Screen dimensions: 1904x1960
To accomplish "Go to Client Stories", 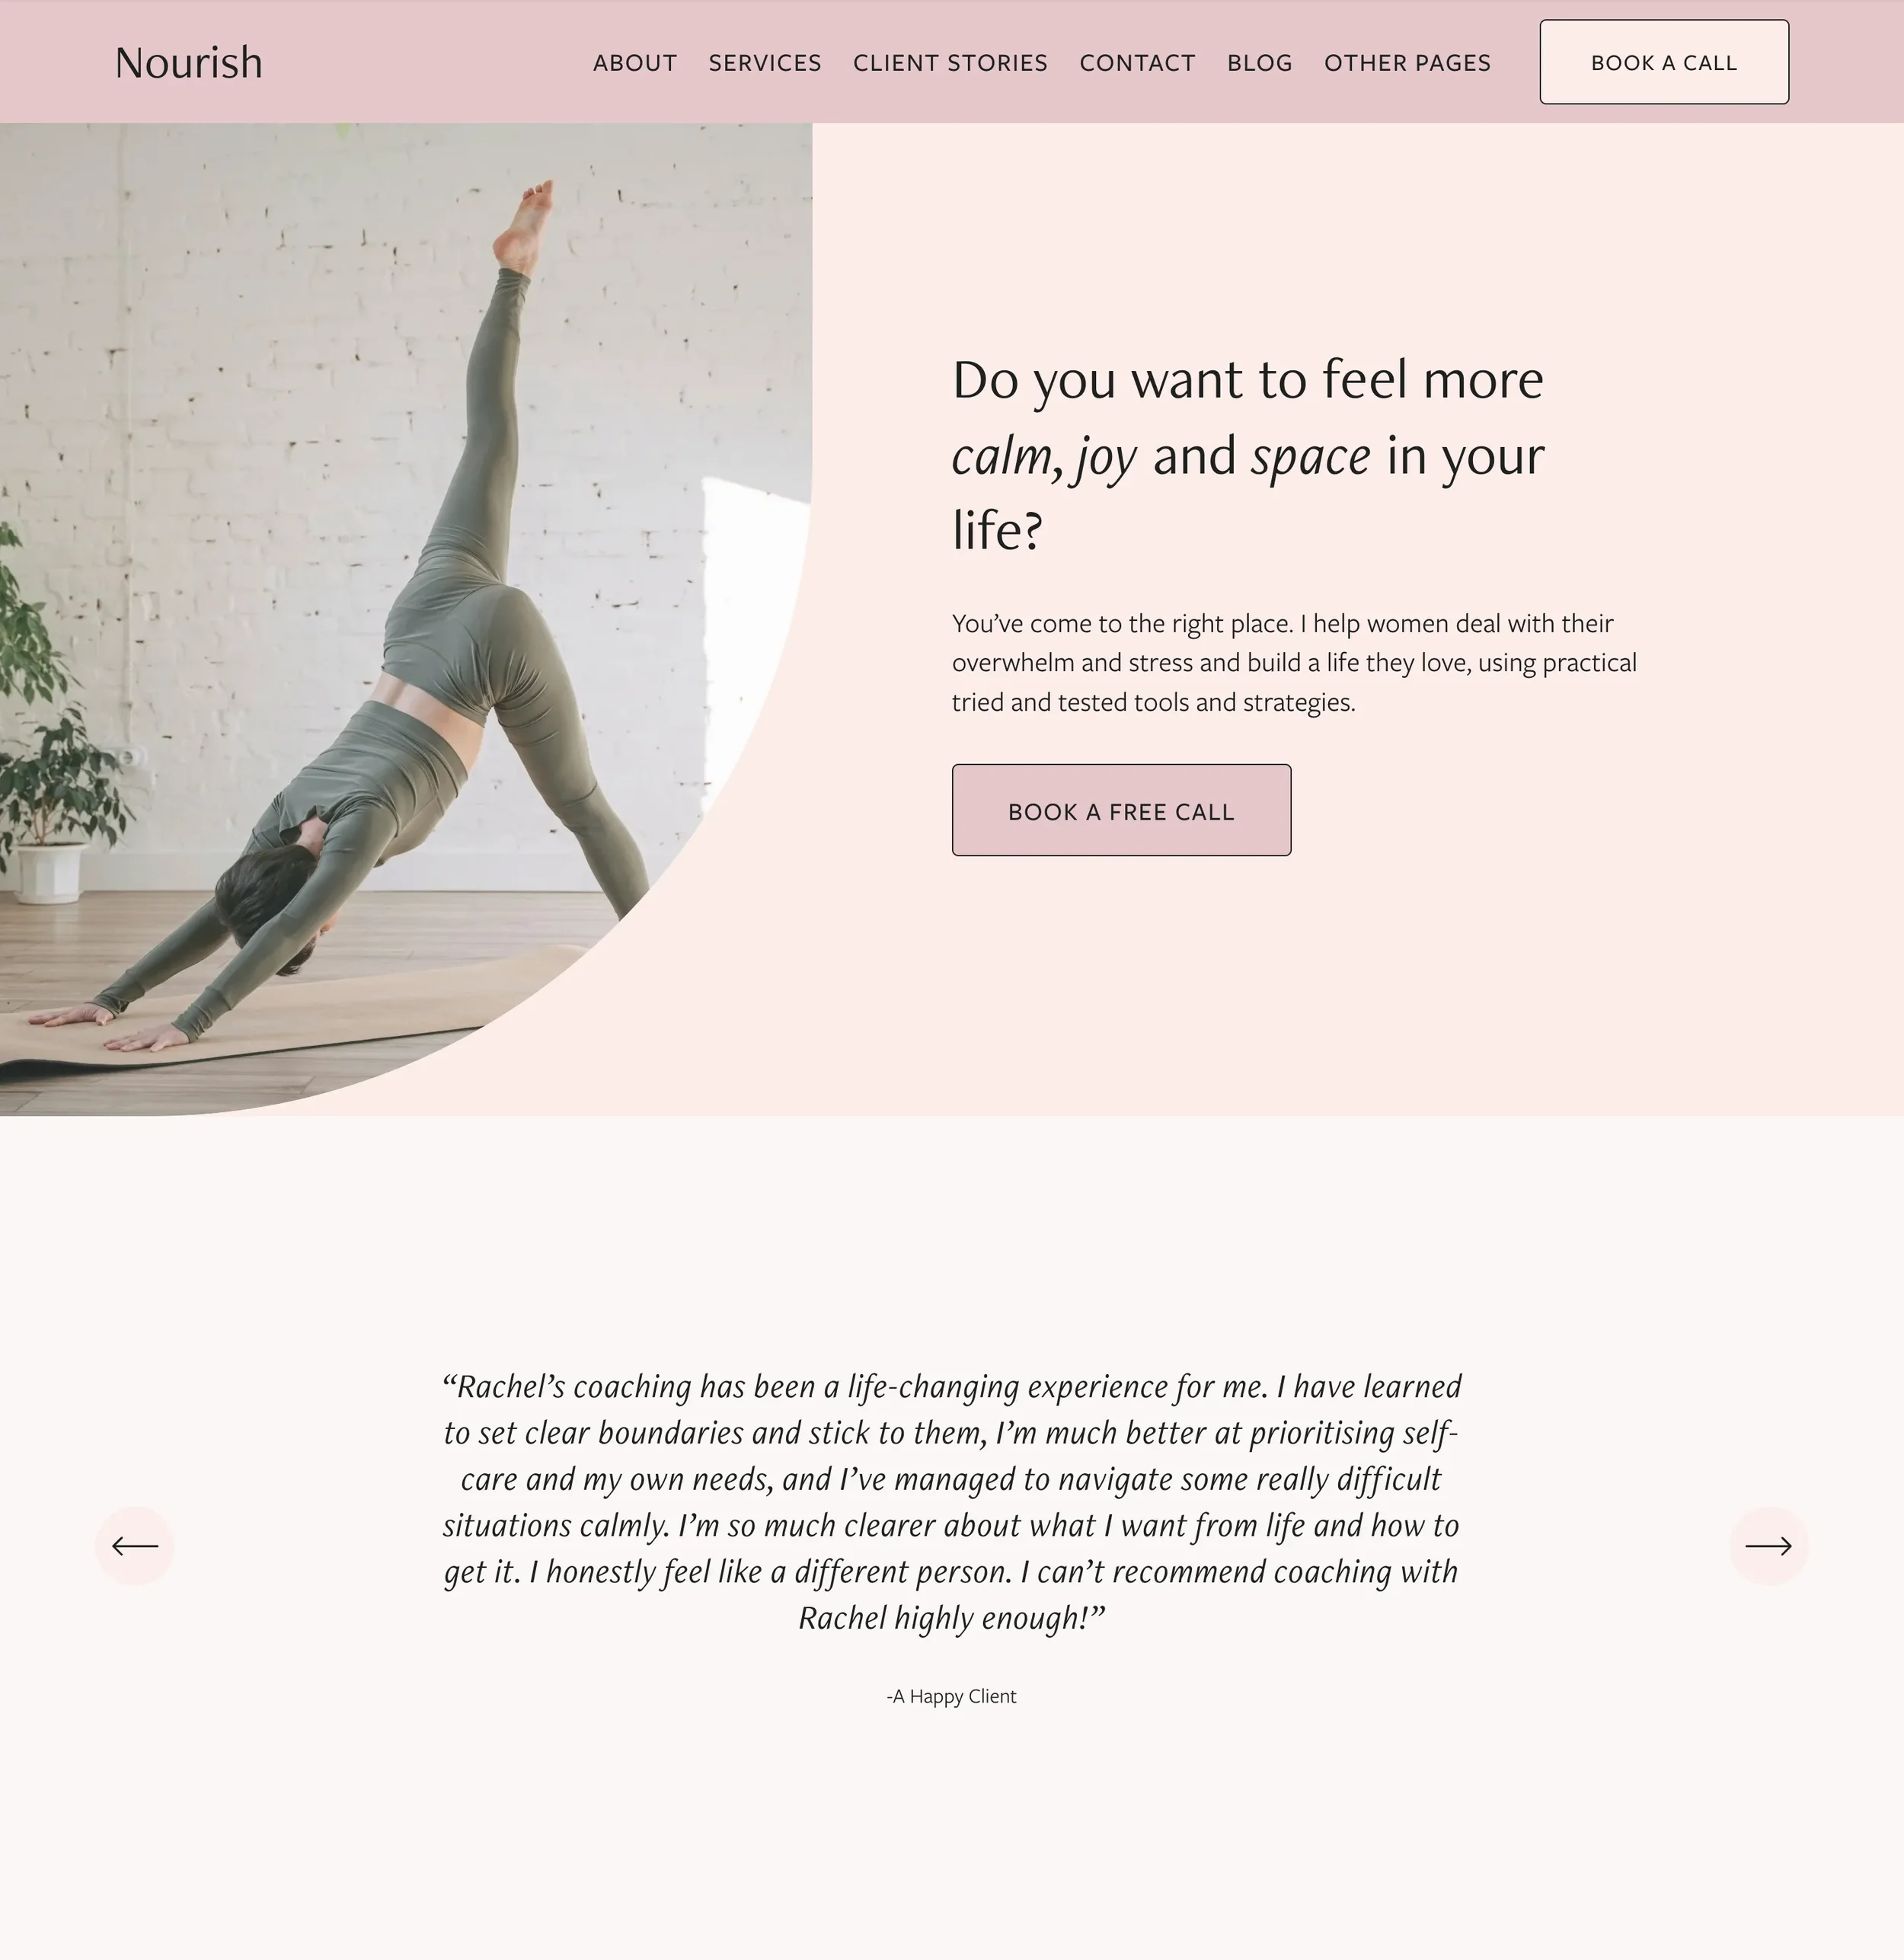I will (950, 63).
